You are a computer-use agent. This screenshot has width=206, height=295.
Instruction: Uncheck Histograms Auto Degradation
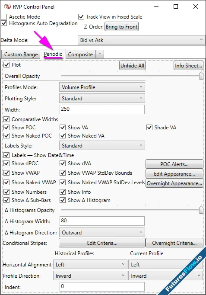point(4,23)
